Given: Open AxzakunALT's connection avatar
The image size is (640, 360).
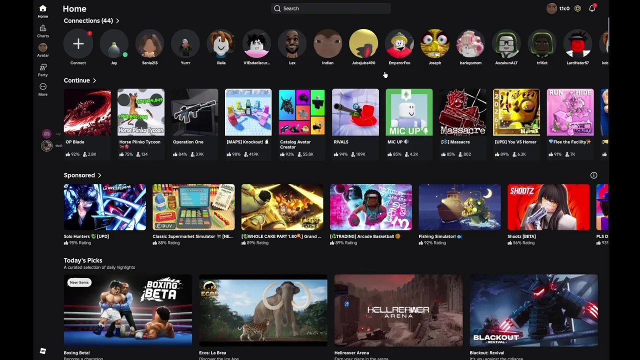Looking at the screenshot, I should (506, 44).
